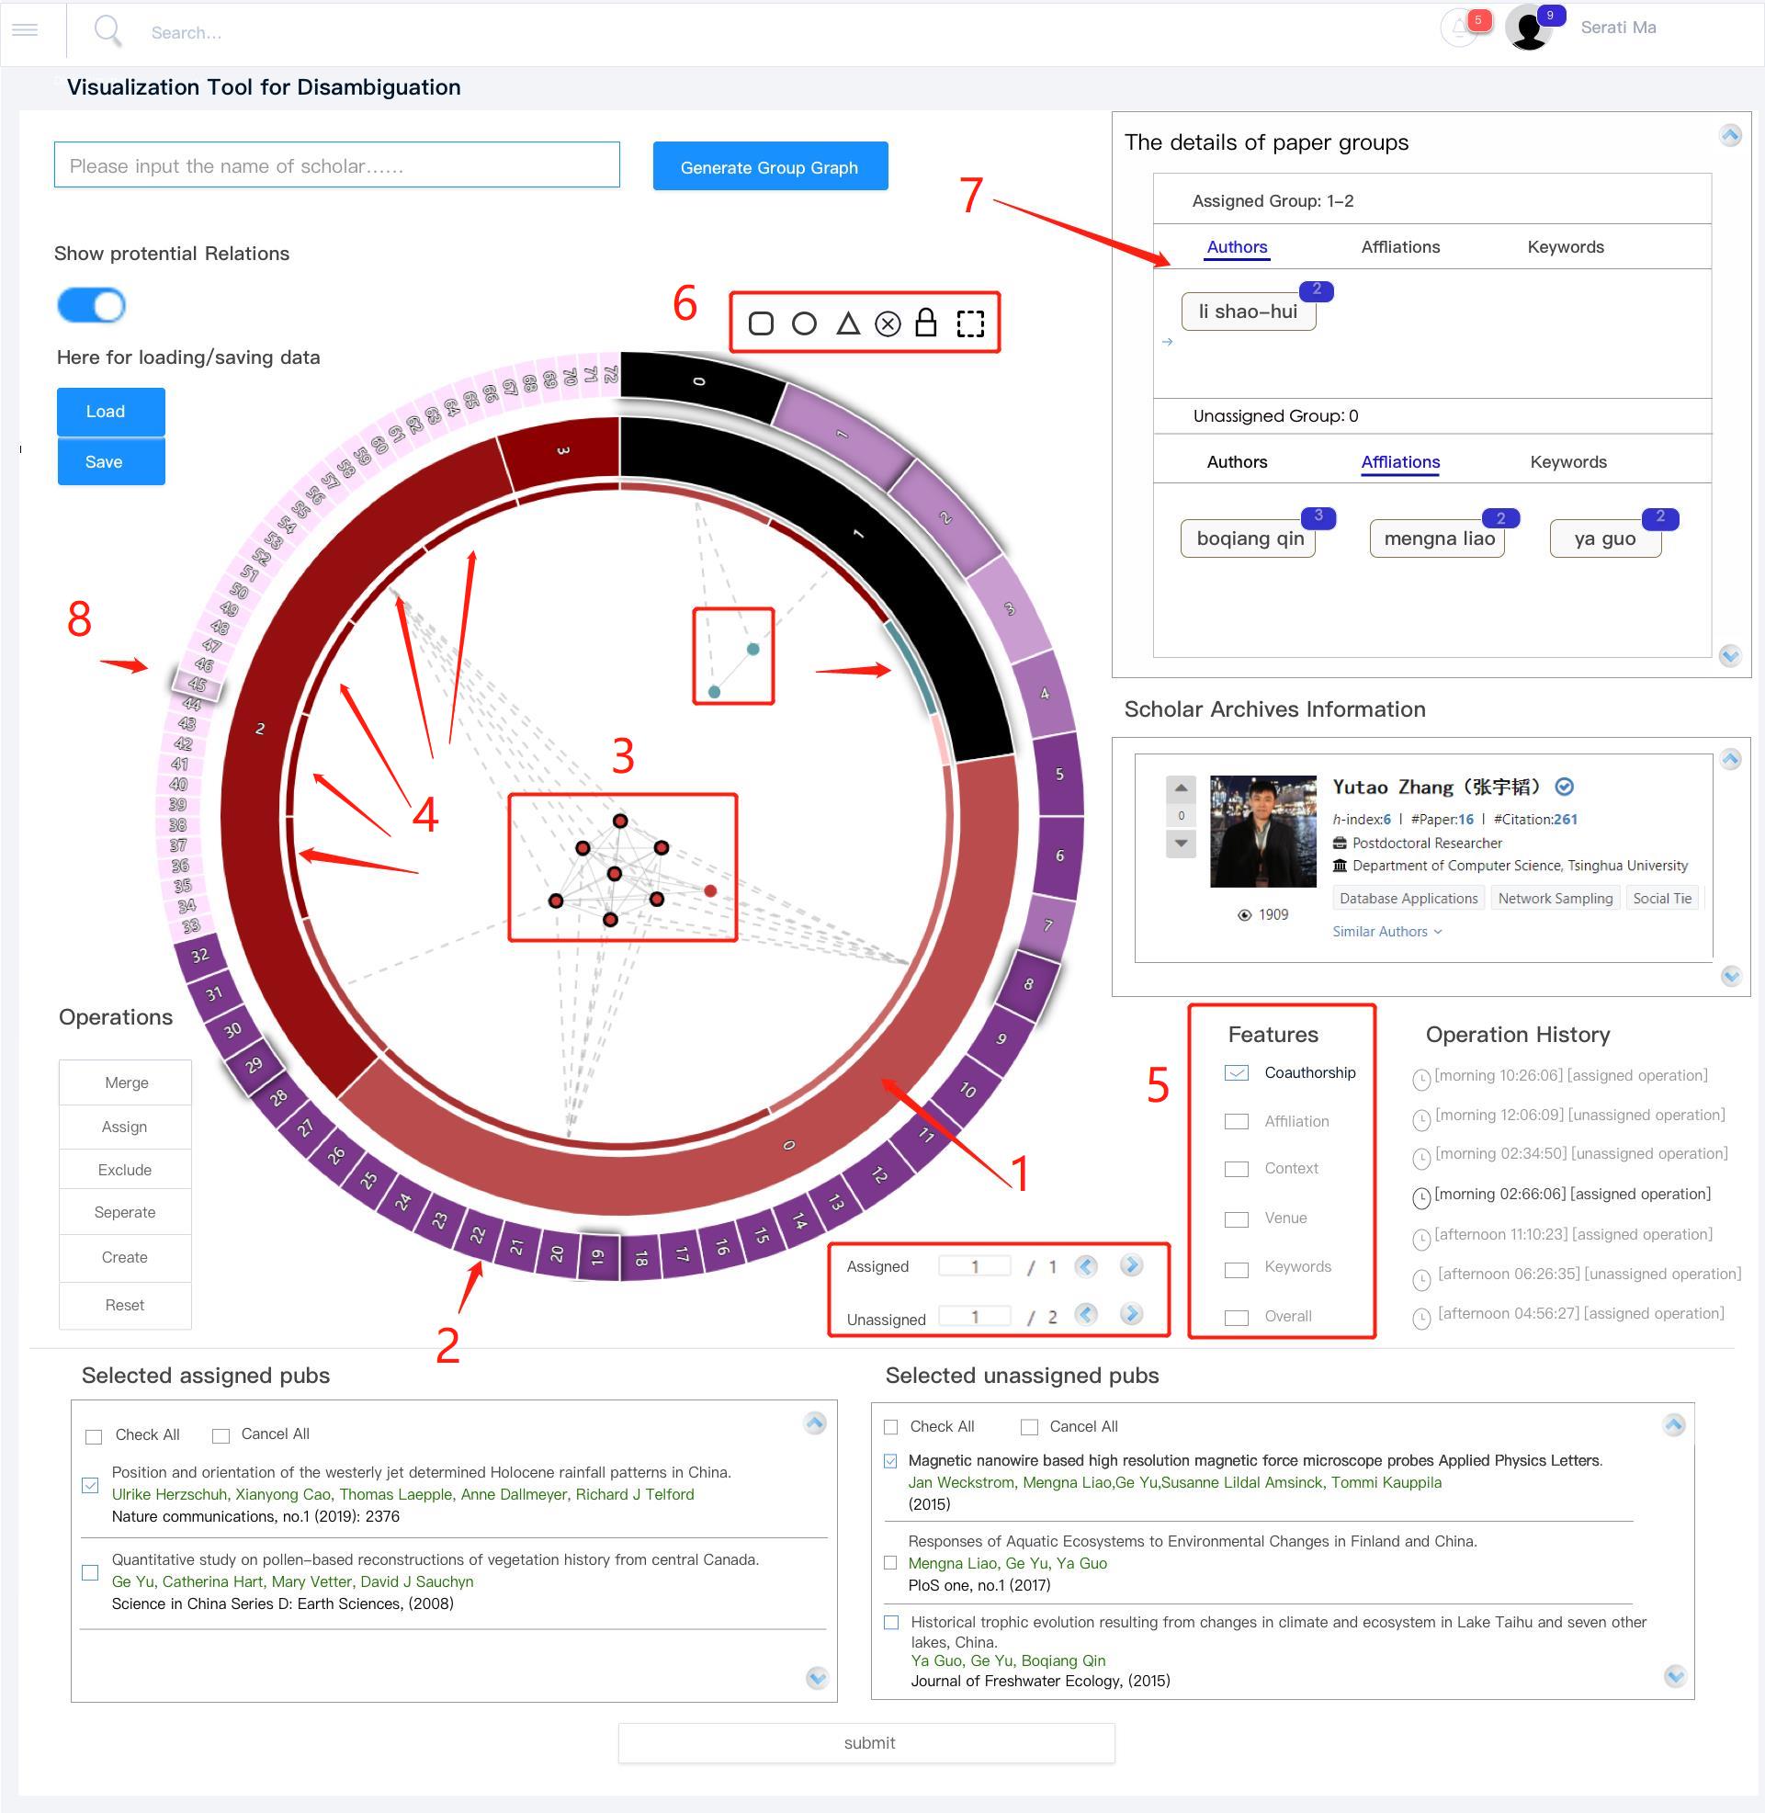Click the lock tool icon
This screenshot has width=1765, height=1813.
(925, 323)
